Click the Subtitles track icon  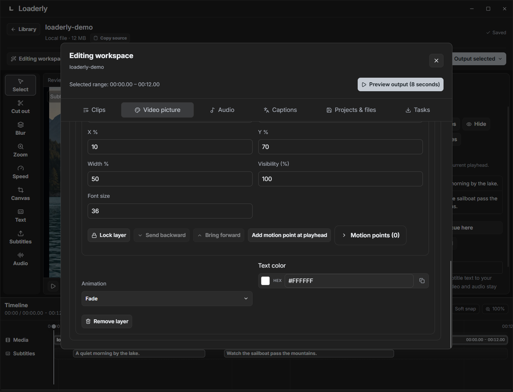pos(8,354)
